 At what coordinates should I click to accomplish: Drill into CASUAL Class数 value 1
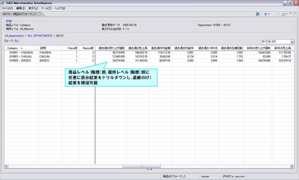point(77,57)
